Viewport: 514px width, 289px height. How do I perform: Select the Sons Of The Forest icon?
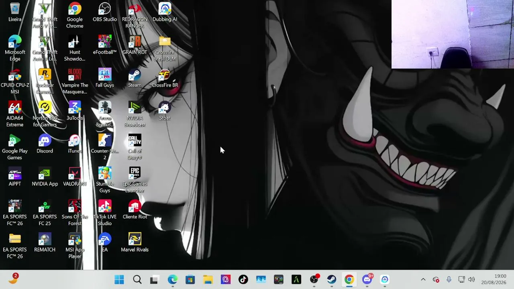coord(75,213)
